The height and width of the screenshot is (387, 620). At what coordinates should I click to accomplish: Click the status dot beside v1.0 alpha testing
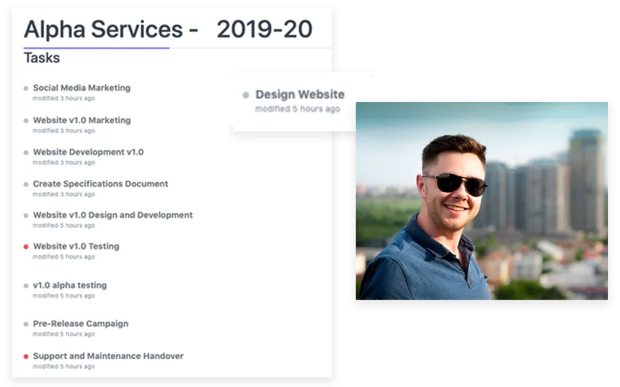point(26,286)
